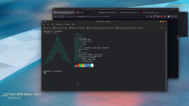This screenshot has height=106, width=189.
Task: Open the Edit menu in Konsole
Action: [x=48, y=24]
